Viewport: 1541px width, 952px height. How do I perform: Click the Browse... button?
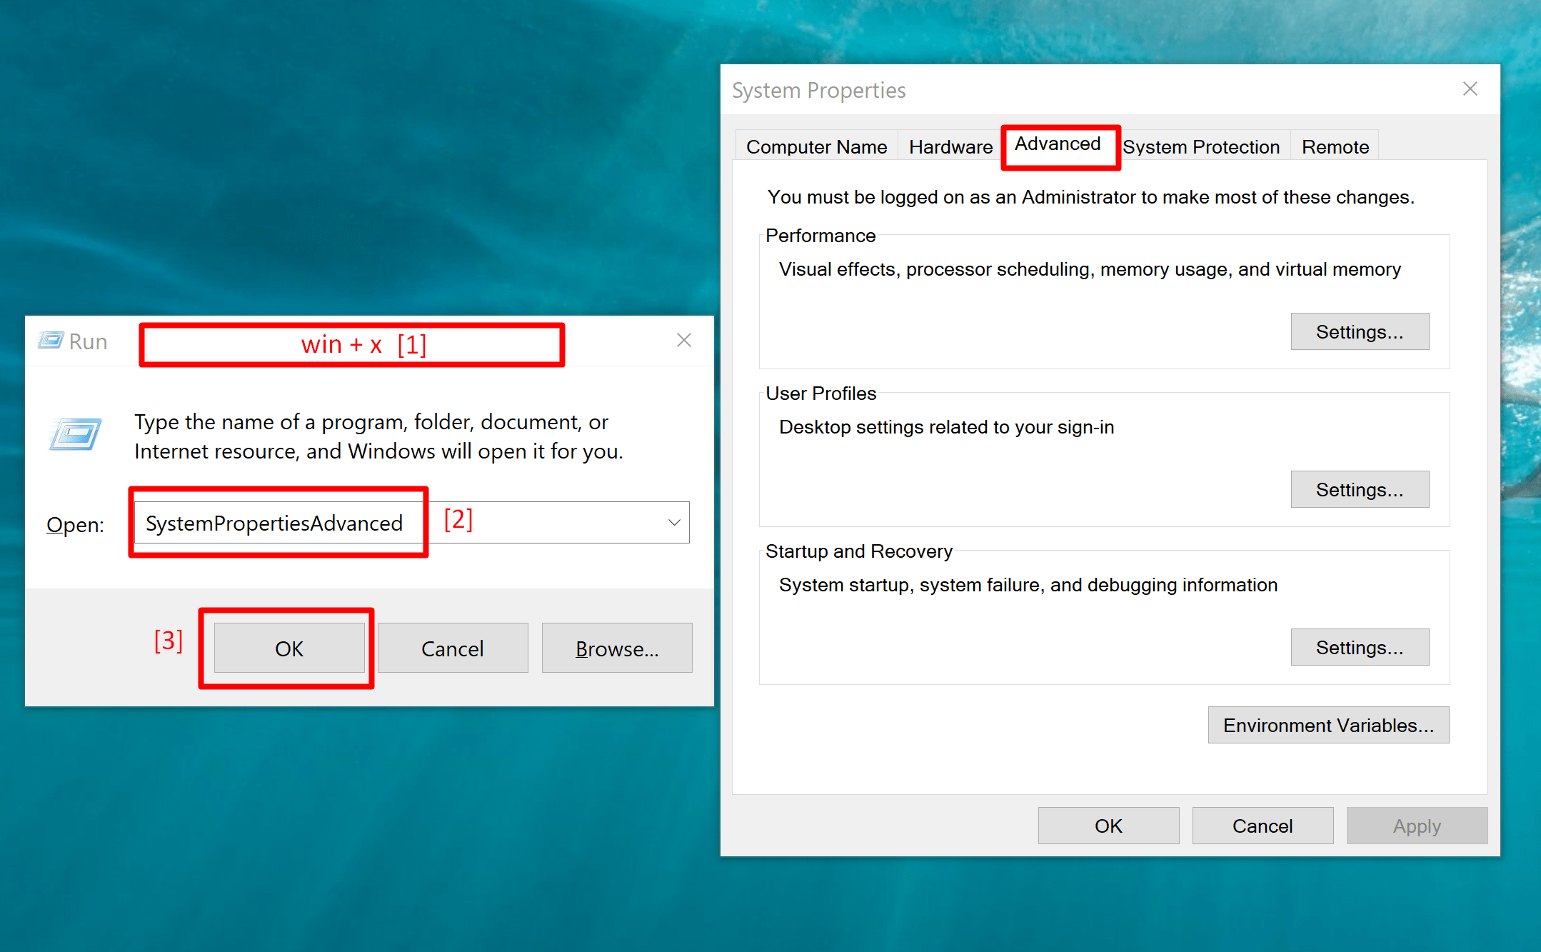pos(616,648)
